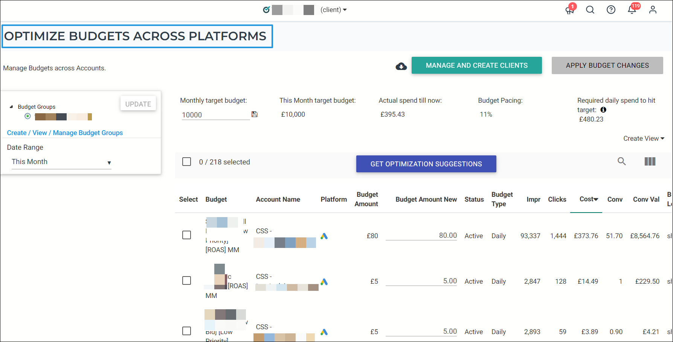Viewport: 673px width, 342px height.
Task: Click the £229.50 conv value cell
Action: 647,281
